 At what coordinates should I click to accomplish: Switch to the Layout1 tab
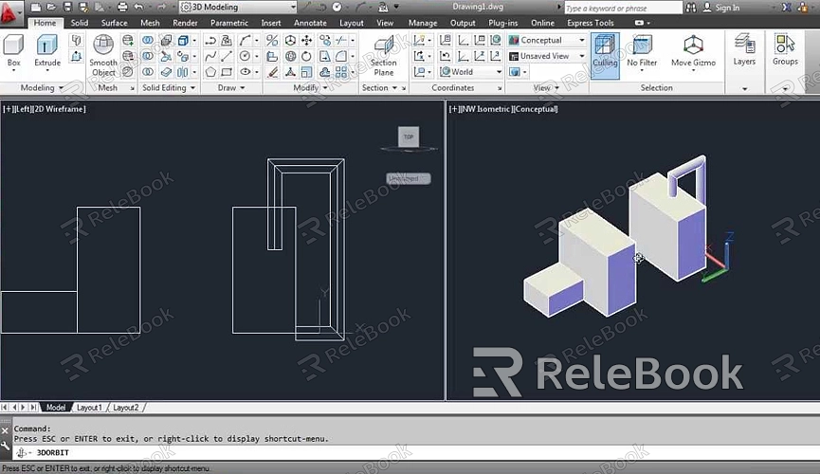[89, 408]
